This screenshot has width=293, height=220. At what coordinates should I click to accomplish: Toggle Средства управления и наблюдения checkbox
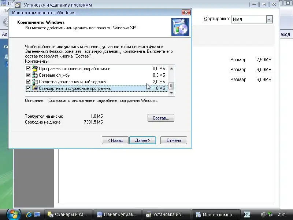click(x=28, y=82)
